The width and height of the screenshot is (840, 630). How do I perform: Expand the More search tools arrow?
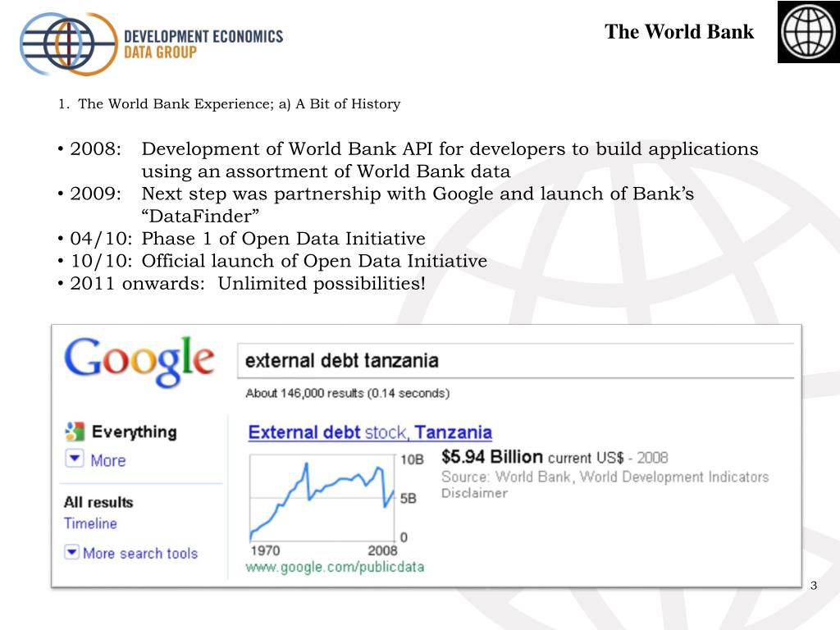pos(72,552)
